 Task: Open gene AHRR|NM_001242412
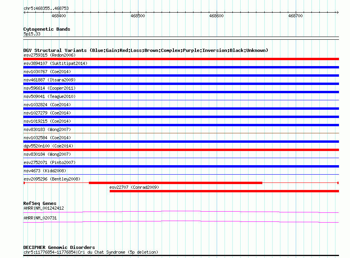pyautogui.click(x=44, y=208)
